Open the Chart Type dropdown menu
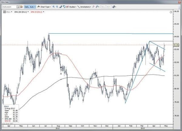 tap(44, 7)
